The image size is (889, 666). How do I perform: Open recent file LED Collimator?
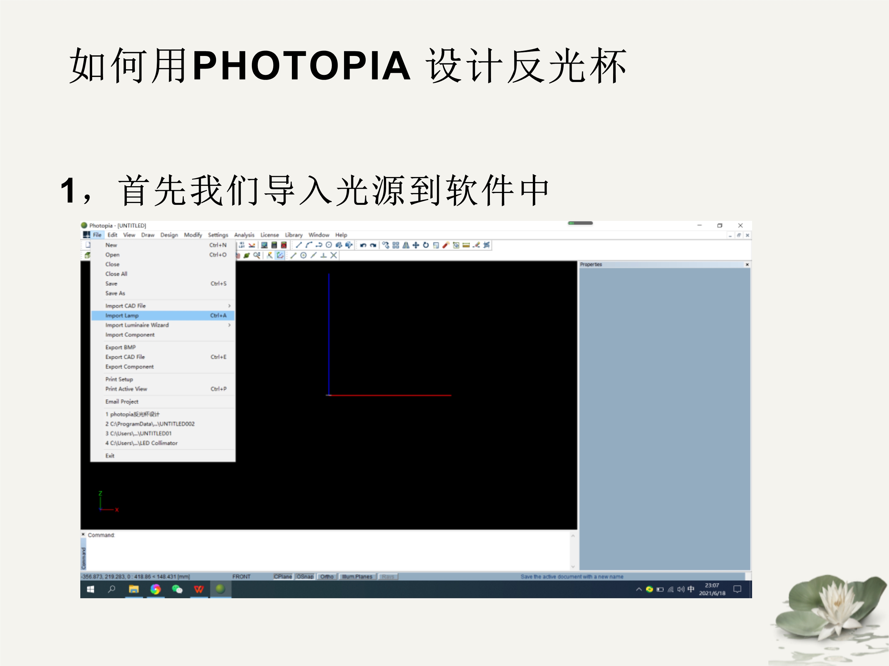141,443
